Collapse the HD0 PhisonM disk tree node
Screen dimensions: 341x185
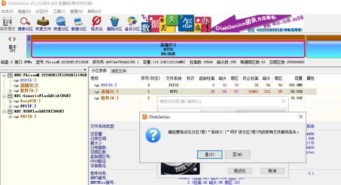point(4,75)
